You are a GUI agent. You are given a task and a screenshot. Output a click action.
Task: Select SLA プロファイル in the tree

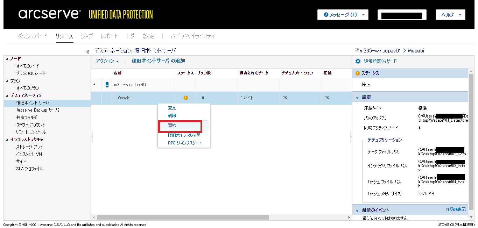[x=30, y=169]
